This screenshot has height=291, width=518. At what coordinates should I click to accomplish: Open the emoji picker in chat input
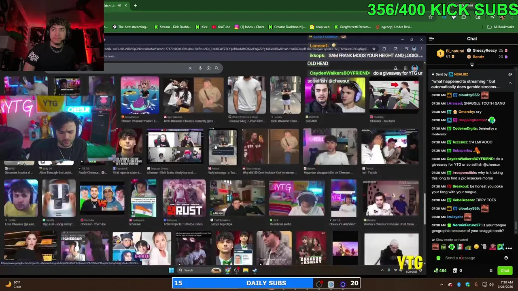tap(506, 258)
